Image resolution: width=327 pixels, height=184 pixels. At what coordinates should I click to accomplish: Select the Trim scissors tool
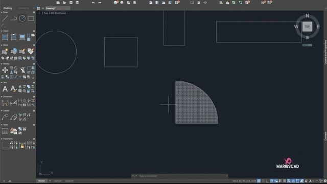pos(22,70)
